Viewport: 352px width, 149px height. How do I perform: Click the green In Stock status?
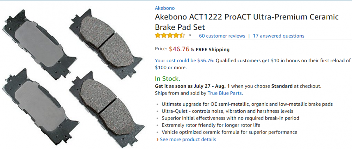167,78
